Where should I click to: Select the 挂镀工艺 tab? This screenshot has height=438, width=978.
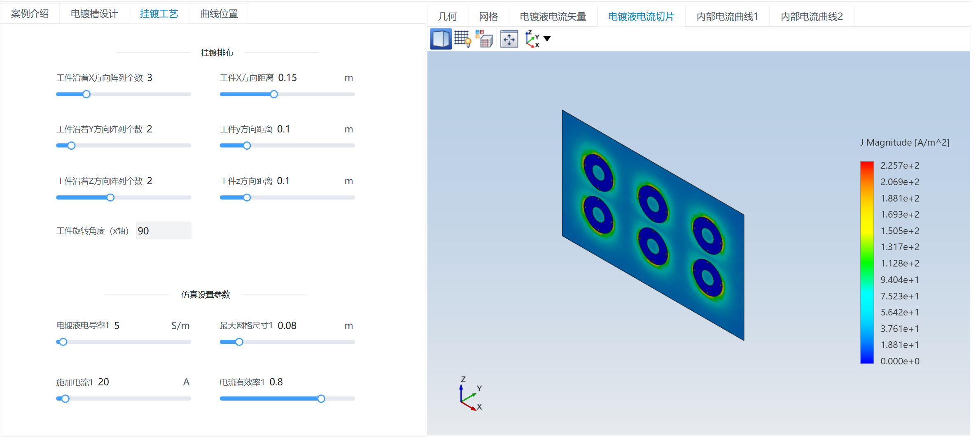point(159,14)
